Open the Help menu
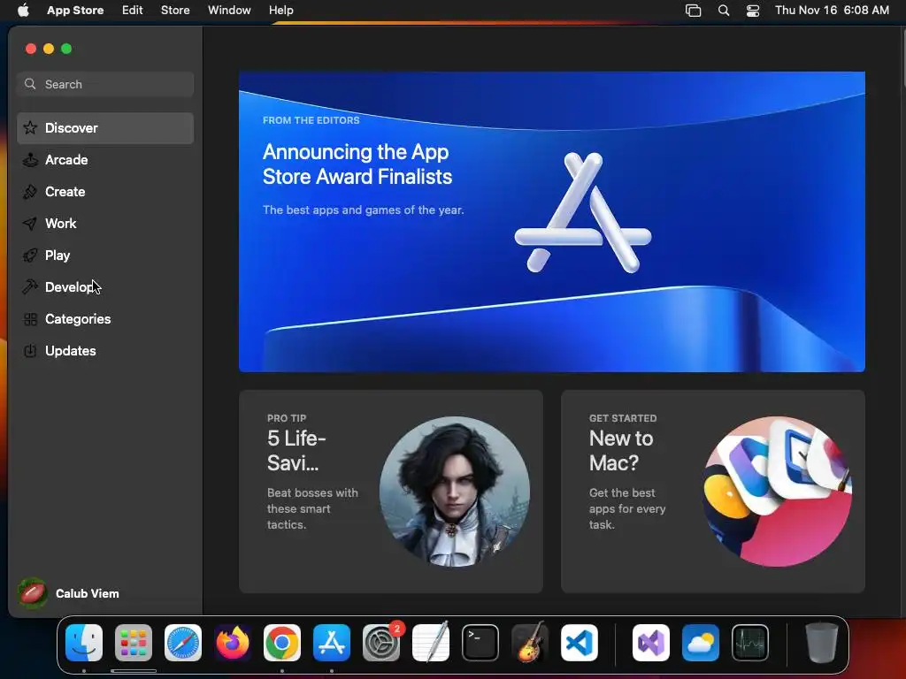 (280, 10)
